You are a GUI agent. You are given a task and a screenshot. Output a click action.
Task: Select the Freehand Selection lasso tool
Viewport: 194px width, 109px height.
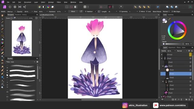click(2, 36)
